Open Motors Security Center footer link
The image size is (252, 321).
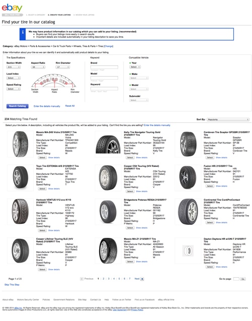(28, 300)
